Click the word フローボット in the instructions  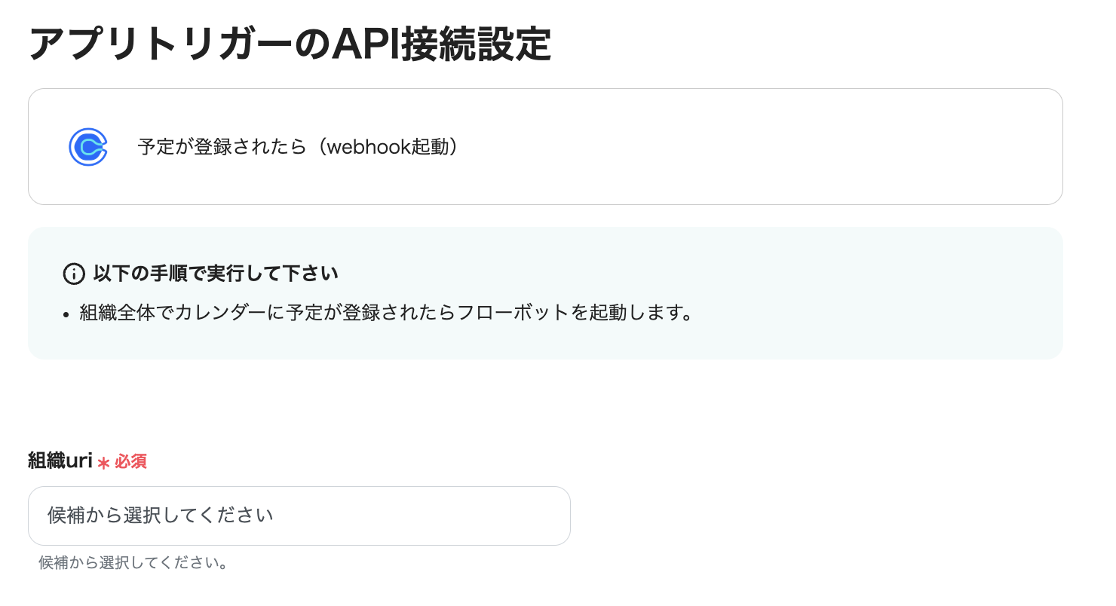click(x=513, y=313)
